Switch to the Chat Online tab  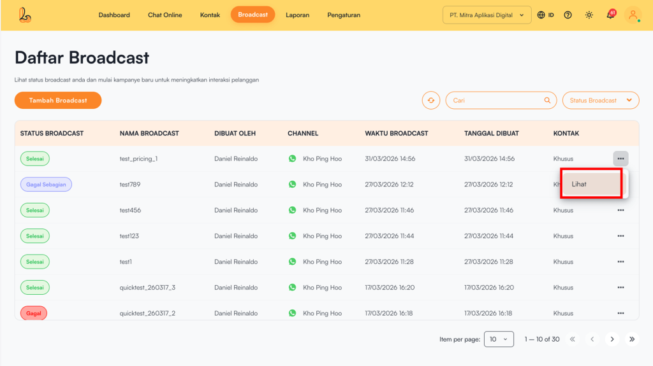click(x=165, y=15)
